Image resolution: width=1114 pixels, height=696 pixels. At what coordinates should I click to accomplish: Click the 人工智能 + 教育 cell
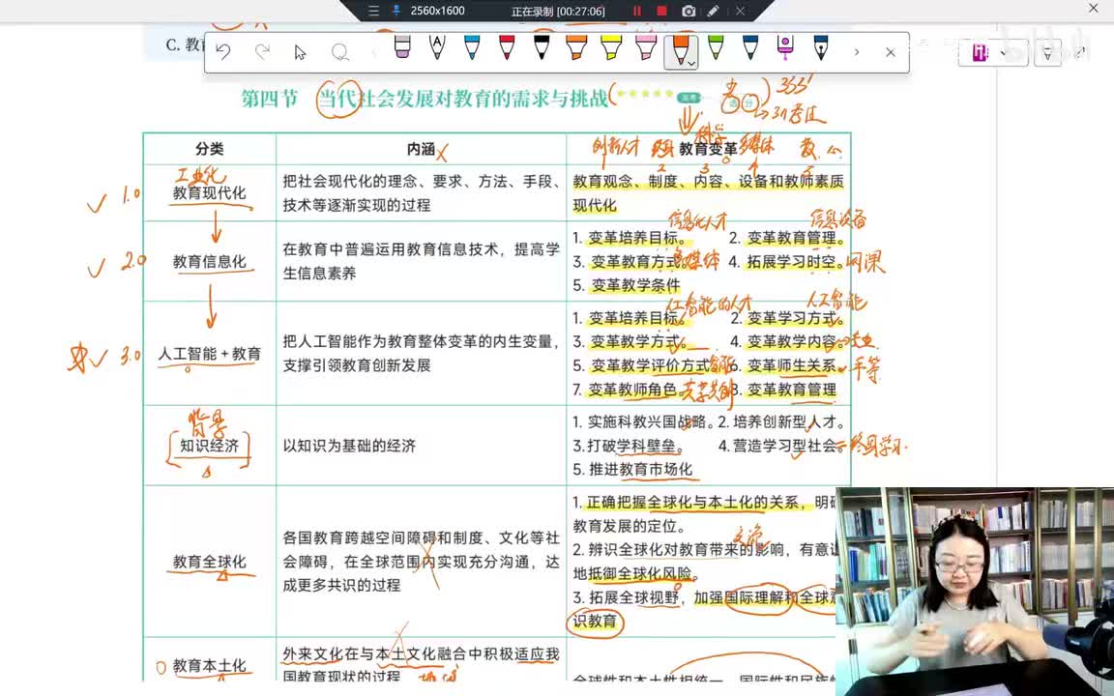click(x=210, y=353)
